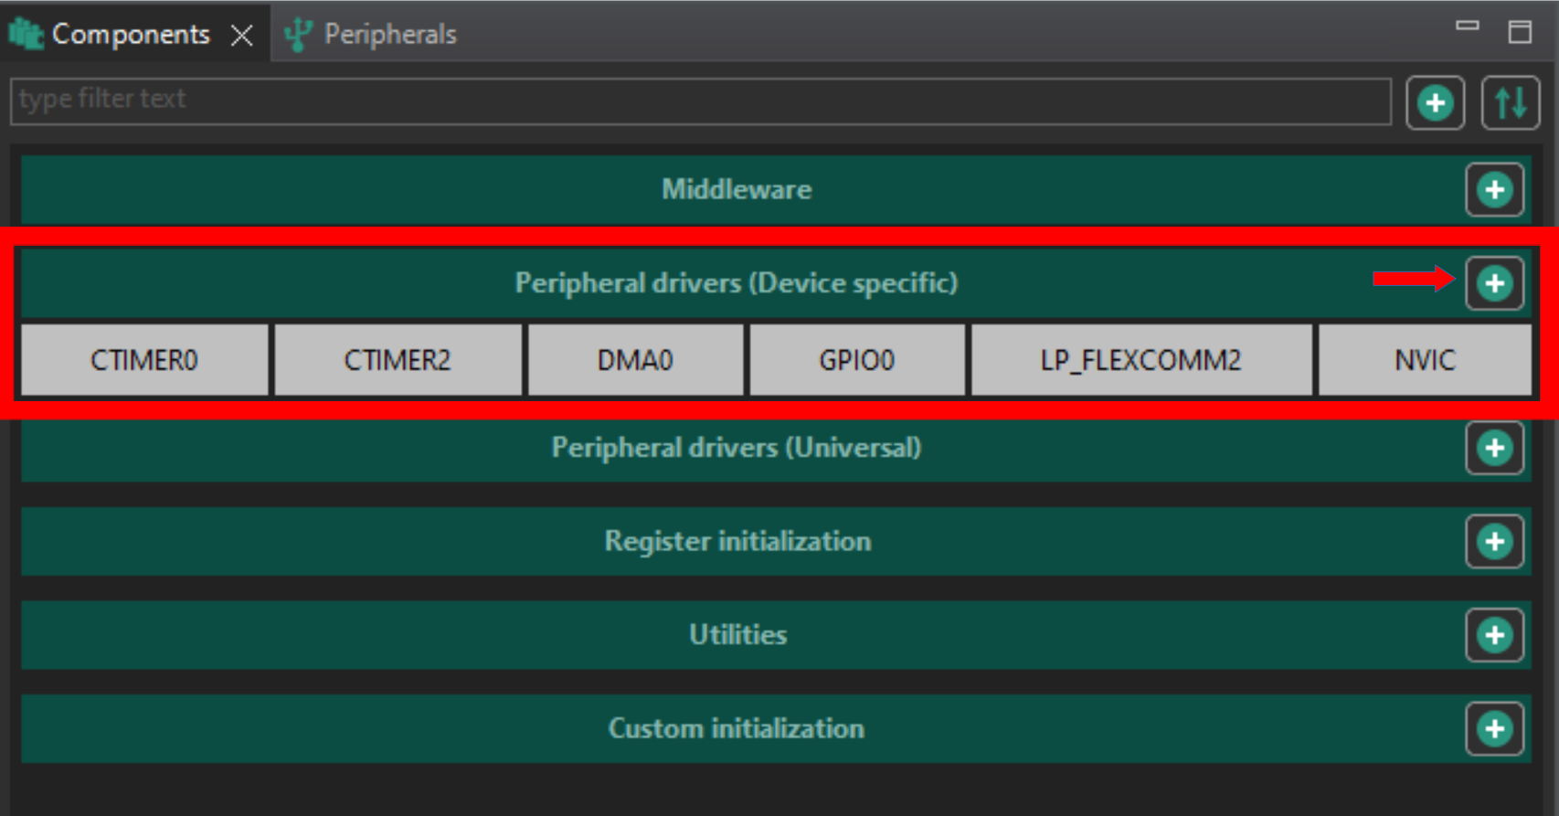Click the add component button beside filter
The width and height of the screenshot is (1559, 816).
point(1435,102)
